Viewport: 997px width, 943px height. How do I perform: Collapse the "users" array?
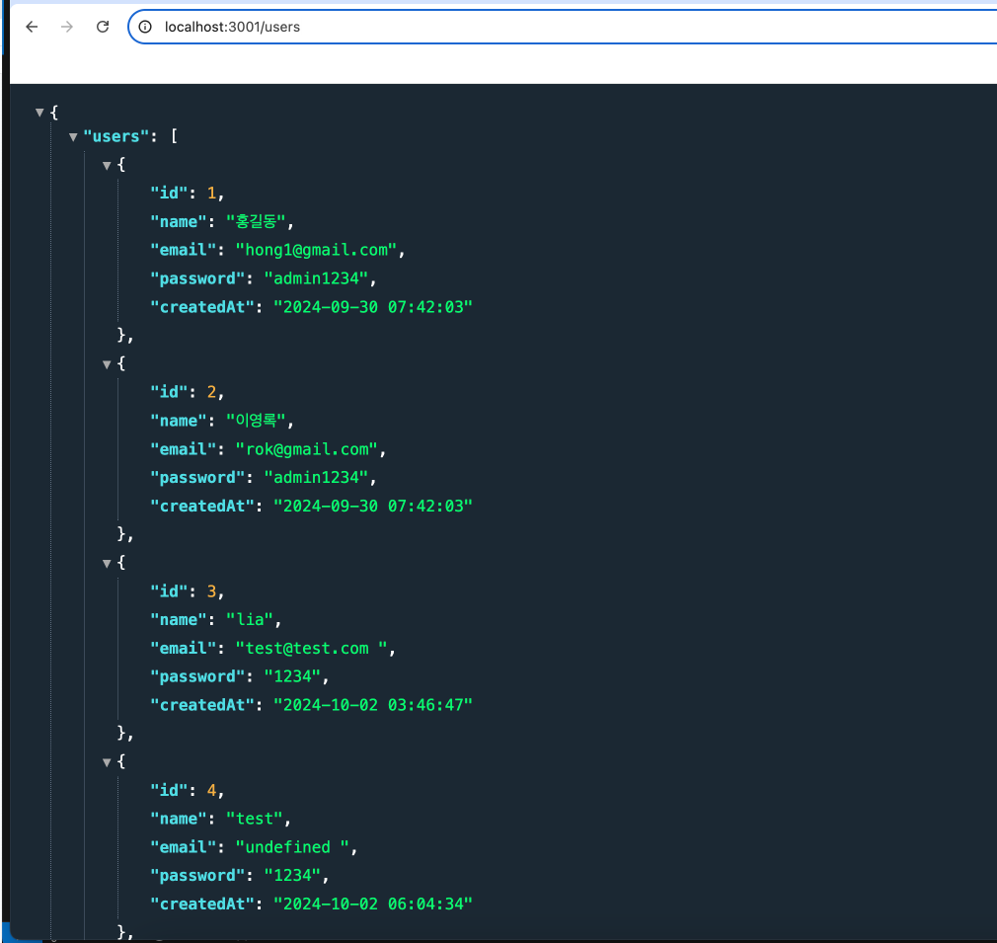[73, 136]
